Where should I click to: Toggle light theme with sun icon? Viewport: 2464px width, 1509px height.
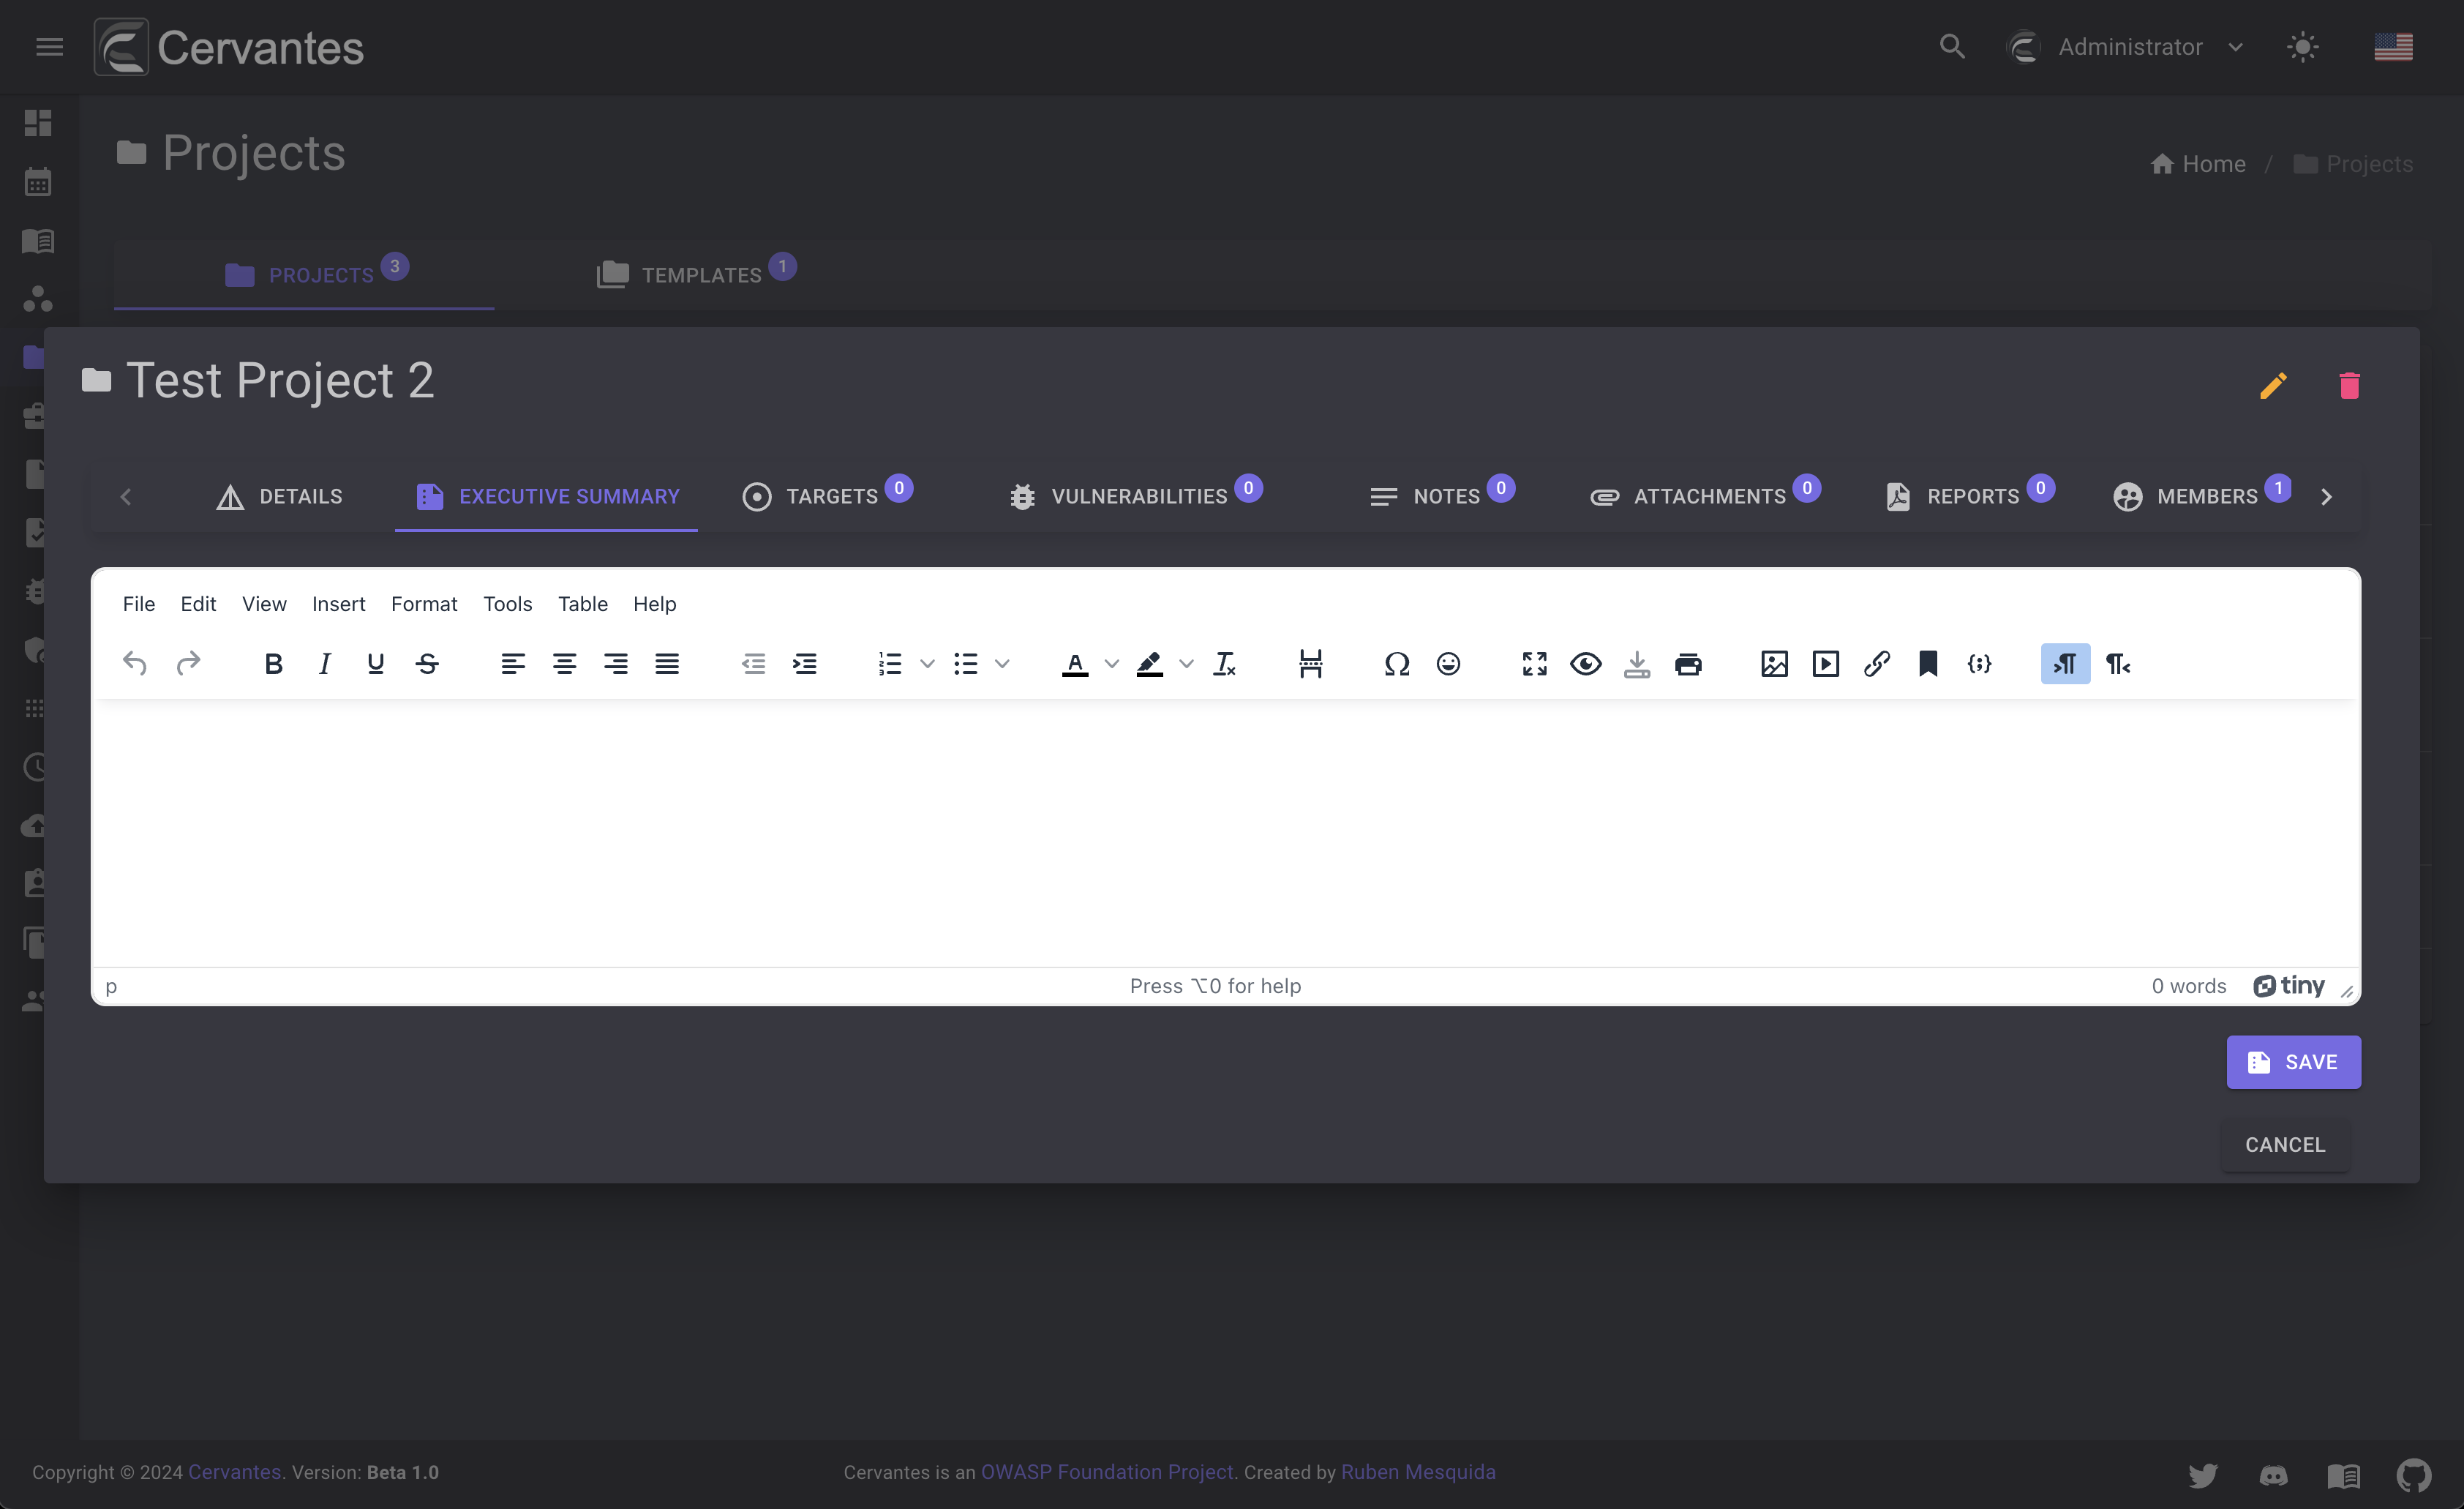2303,47
